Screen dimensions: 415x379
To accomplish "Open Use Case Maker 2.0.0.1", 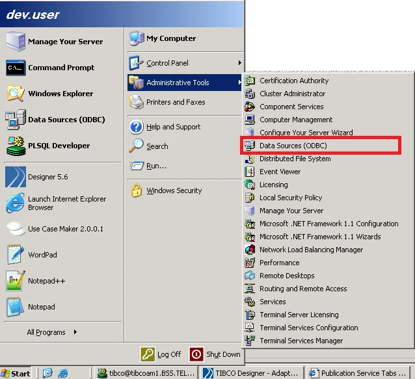I will tap(65, 229).
